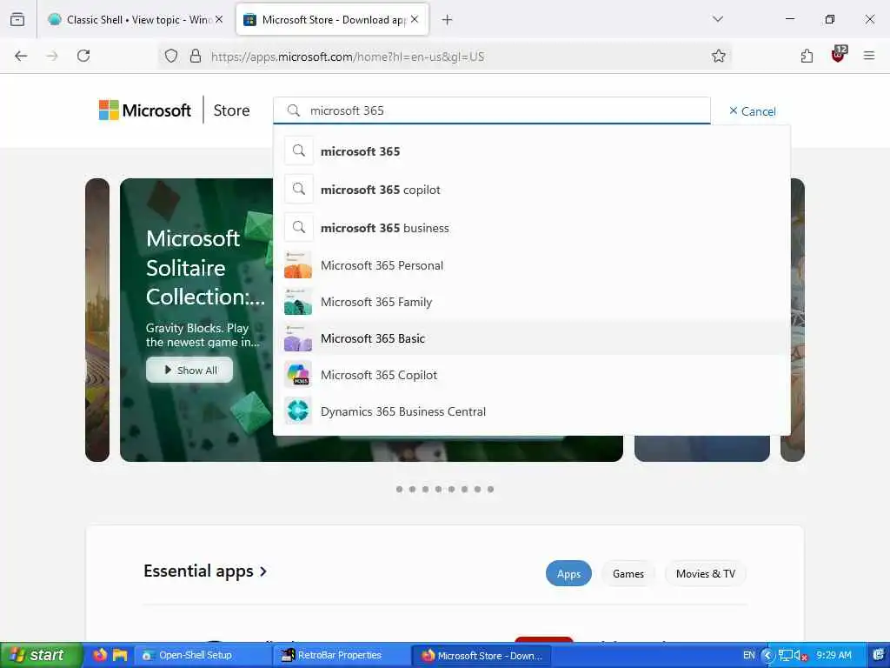The height and width of the screenshot is (668, 890).
Task: Click the site padlock security icon
Action: pyautogui.click(x=196, y=56)
